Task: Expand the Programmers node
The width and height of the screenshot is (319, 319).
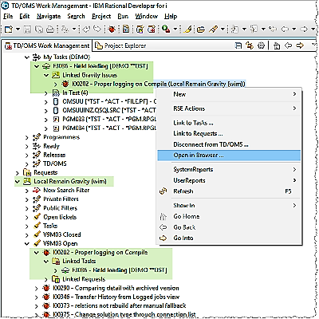Action: 27,137
